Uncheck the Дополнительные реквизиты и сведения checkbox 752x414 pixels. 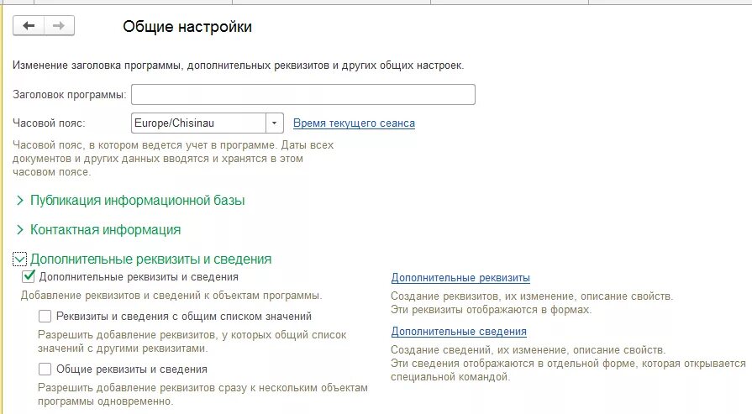tap(29, 275)
